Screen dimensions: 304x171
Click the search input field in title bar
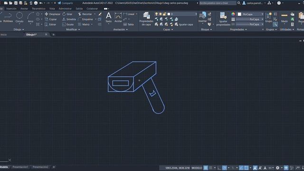[218, 3]
